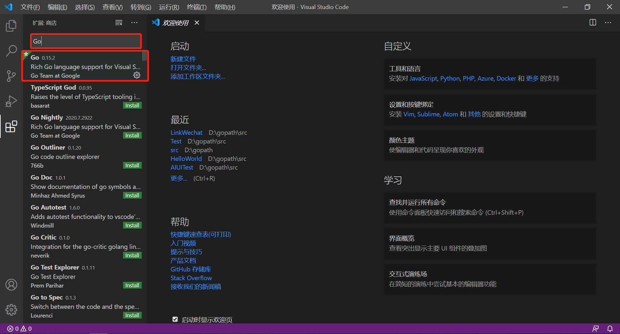Image resolution: width=620 pixels, height=334 pixels.
Task: Click the manage gear for Go extension
Action: pyautogui.click(x=137, y=75)
